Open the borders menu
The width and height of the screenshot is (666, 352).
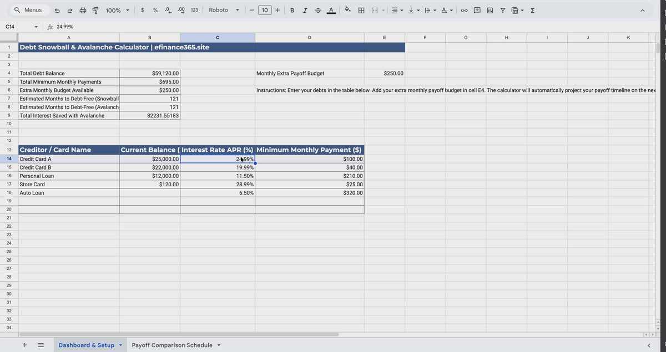361,10
